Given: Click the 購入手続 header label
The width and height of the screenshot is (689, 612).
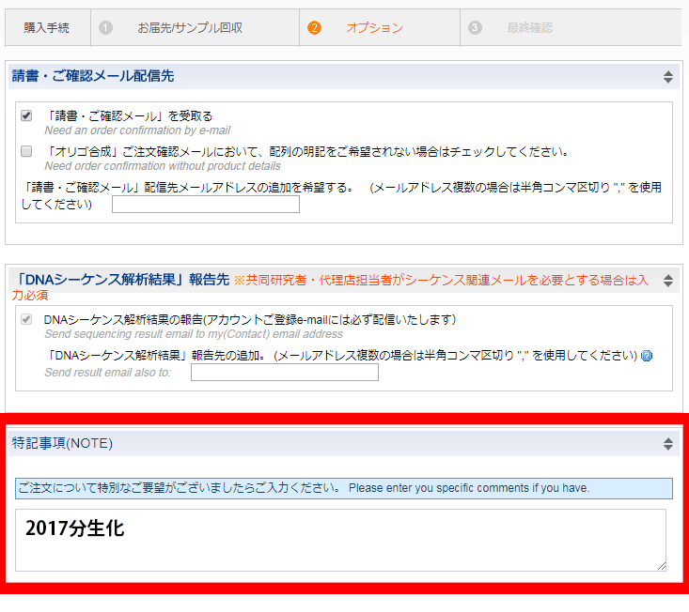Looking at the screenshot, I should [46, 27].
